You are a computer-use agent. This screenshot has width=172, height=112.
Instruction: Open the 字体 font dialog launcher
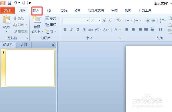(120, 38)
